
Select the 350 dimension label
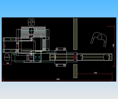click(8, 63)
